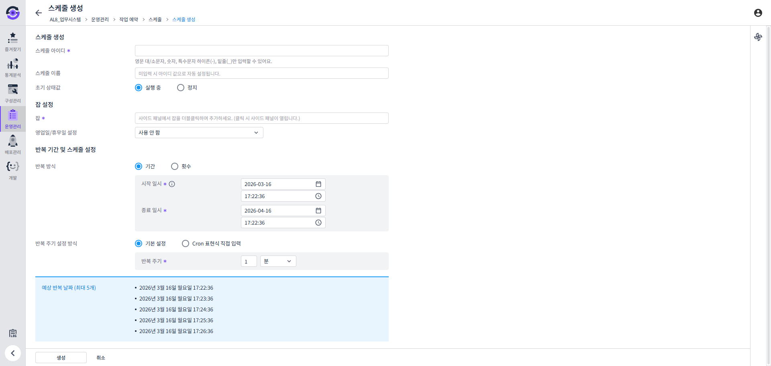
Task: Click the predicted date entry ending 17:22:36
Action: click(176, 288)
